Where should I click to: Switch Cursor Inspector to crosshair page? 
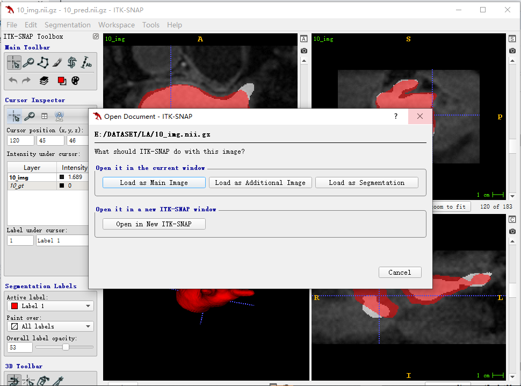coord(15,116)
